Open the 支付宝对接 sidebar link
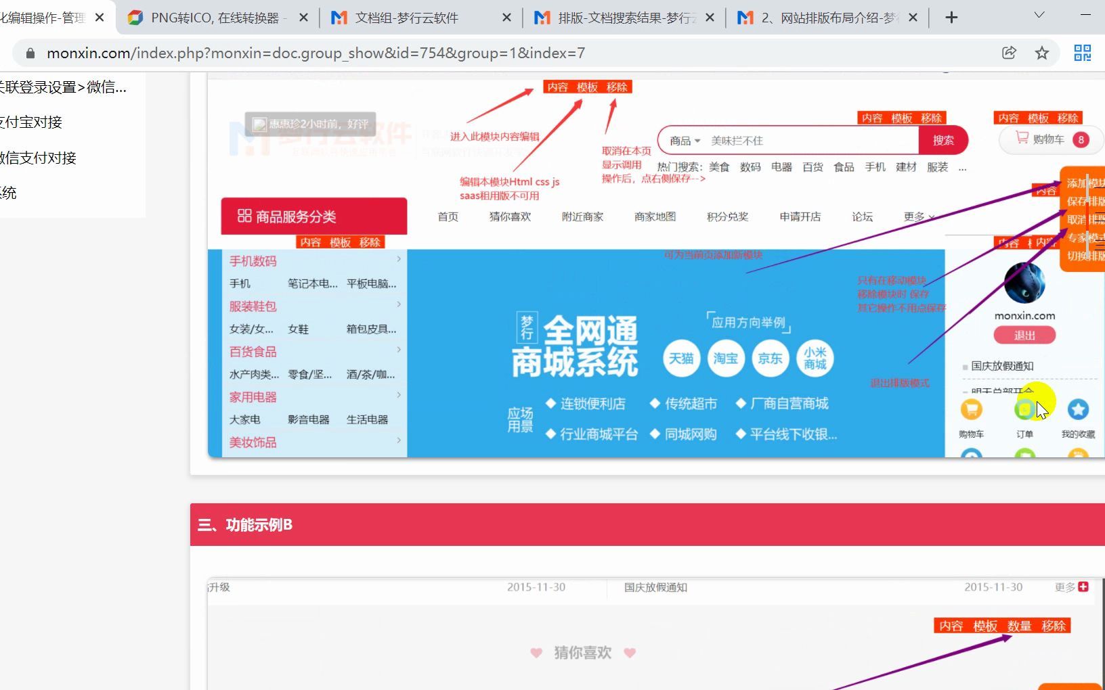The width and height of the screenshot is (1105, 690). click(x=31, y=122)
